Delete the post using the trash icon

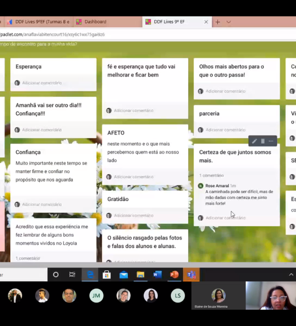point(263,141)
